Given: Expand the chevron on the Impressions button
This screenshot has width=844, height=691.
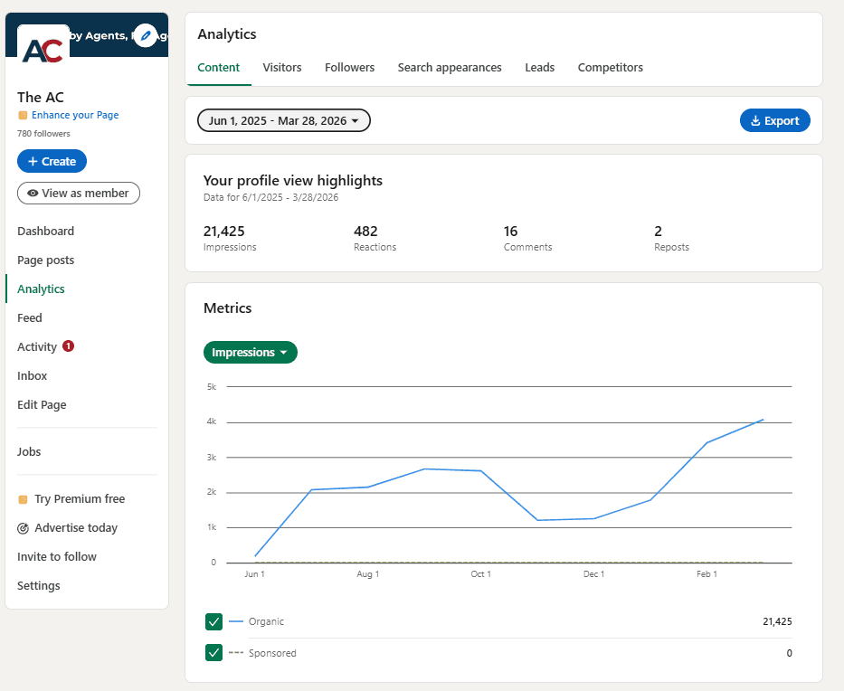Looking at the screenshot, I should (x=284, y=352).
